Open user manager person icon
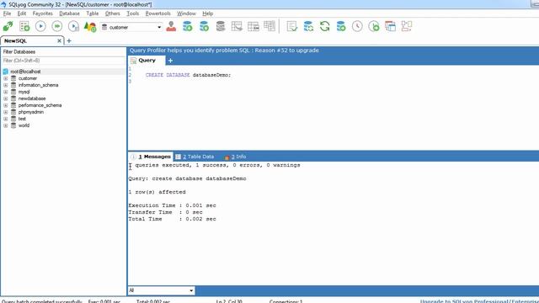539x303 pixels. pyautogui.click(x=171, y=26)
